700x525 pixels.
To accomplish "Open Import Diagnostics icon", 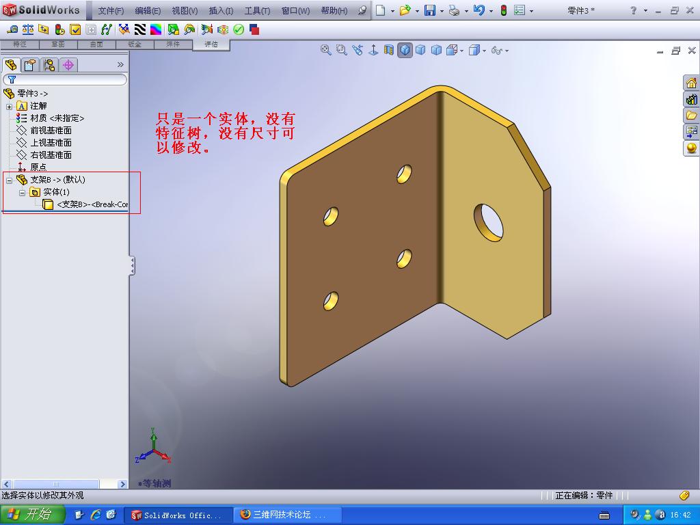I will [91, 29].
